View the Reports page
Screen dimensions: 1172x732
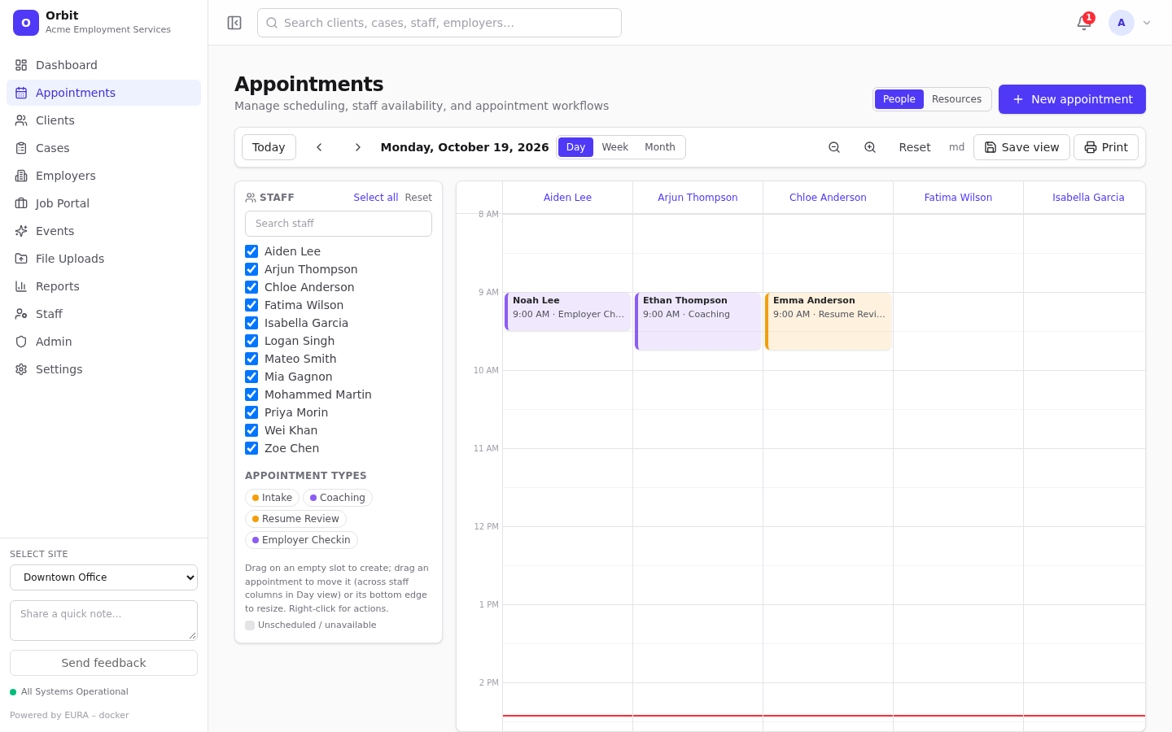(103, 286)
